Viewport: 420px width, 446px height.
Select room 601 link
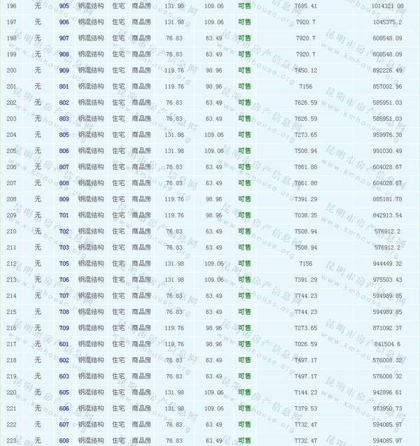pos(64,344)
